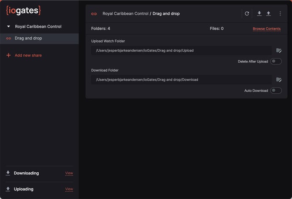Image resolution: width=292 pixels, height=199 pixels.
Task: Click Add new share
Action: pyautogui.click(x=28, y=55)
